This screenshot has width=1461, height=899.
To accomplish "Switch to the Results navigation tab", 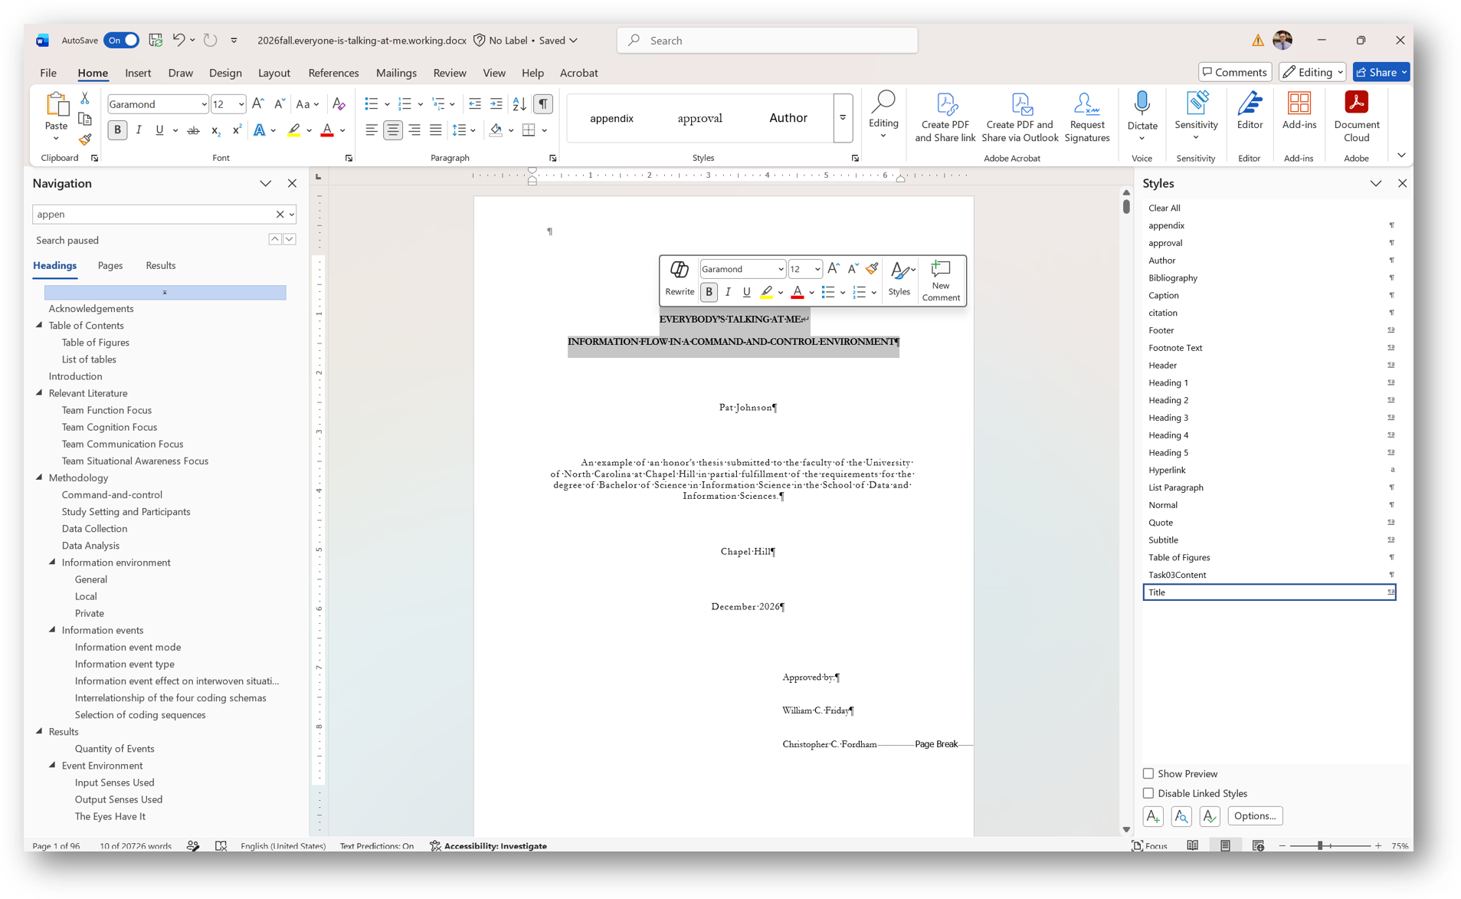I will coord(161,265).
